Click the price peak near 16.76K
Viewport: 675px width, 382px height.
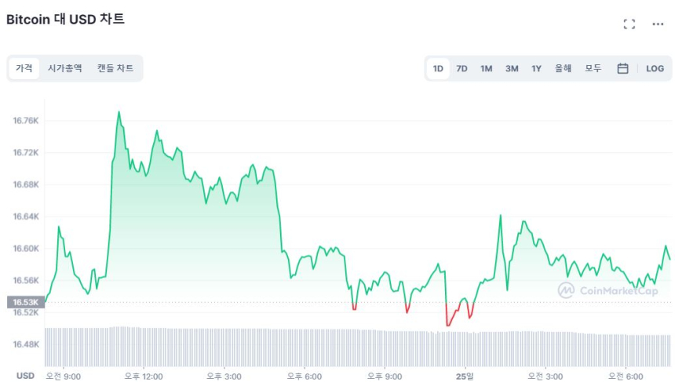(x=119, y=112)
